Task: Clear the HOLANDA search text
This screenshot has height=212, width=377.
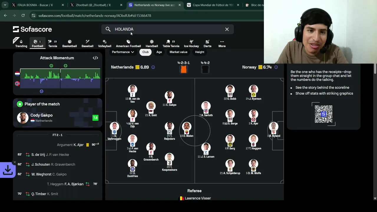Action: click(227, 29)
